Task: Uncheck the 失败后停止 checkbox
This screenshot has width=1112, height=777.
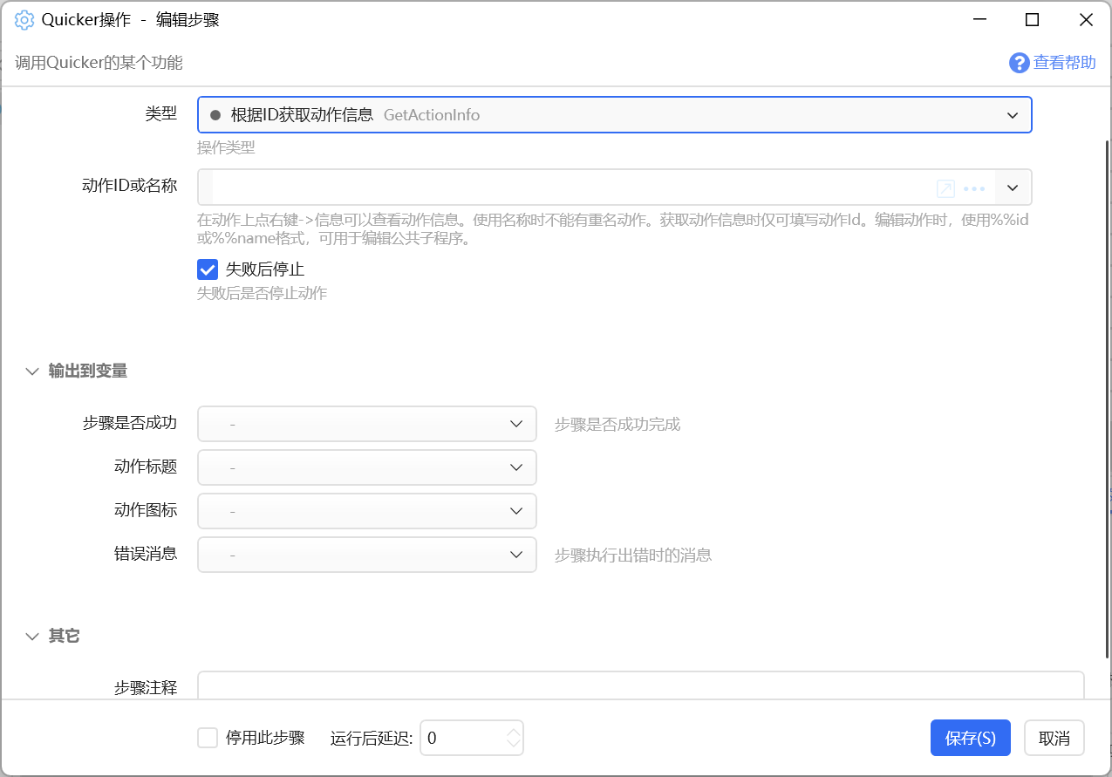Action: 208,269
